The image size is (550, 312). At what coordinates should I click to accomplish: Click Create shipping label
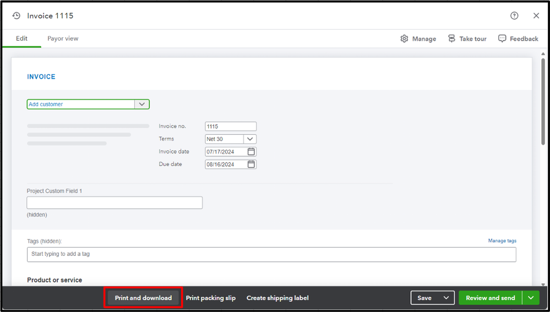click(277, 298)
